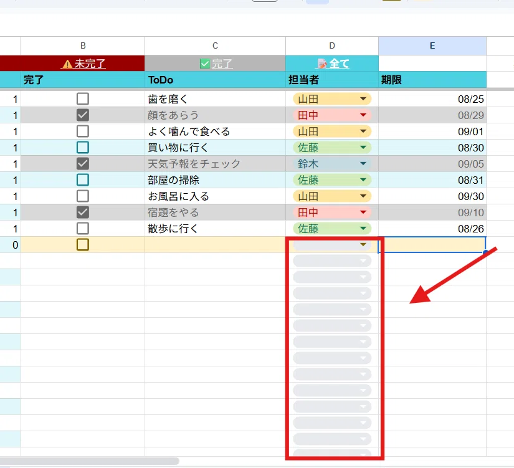
Task: Select the お風呂に入る task cell
Action: [215, 196]
